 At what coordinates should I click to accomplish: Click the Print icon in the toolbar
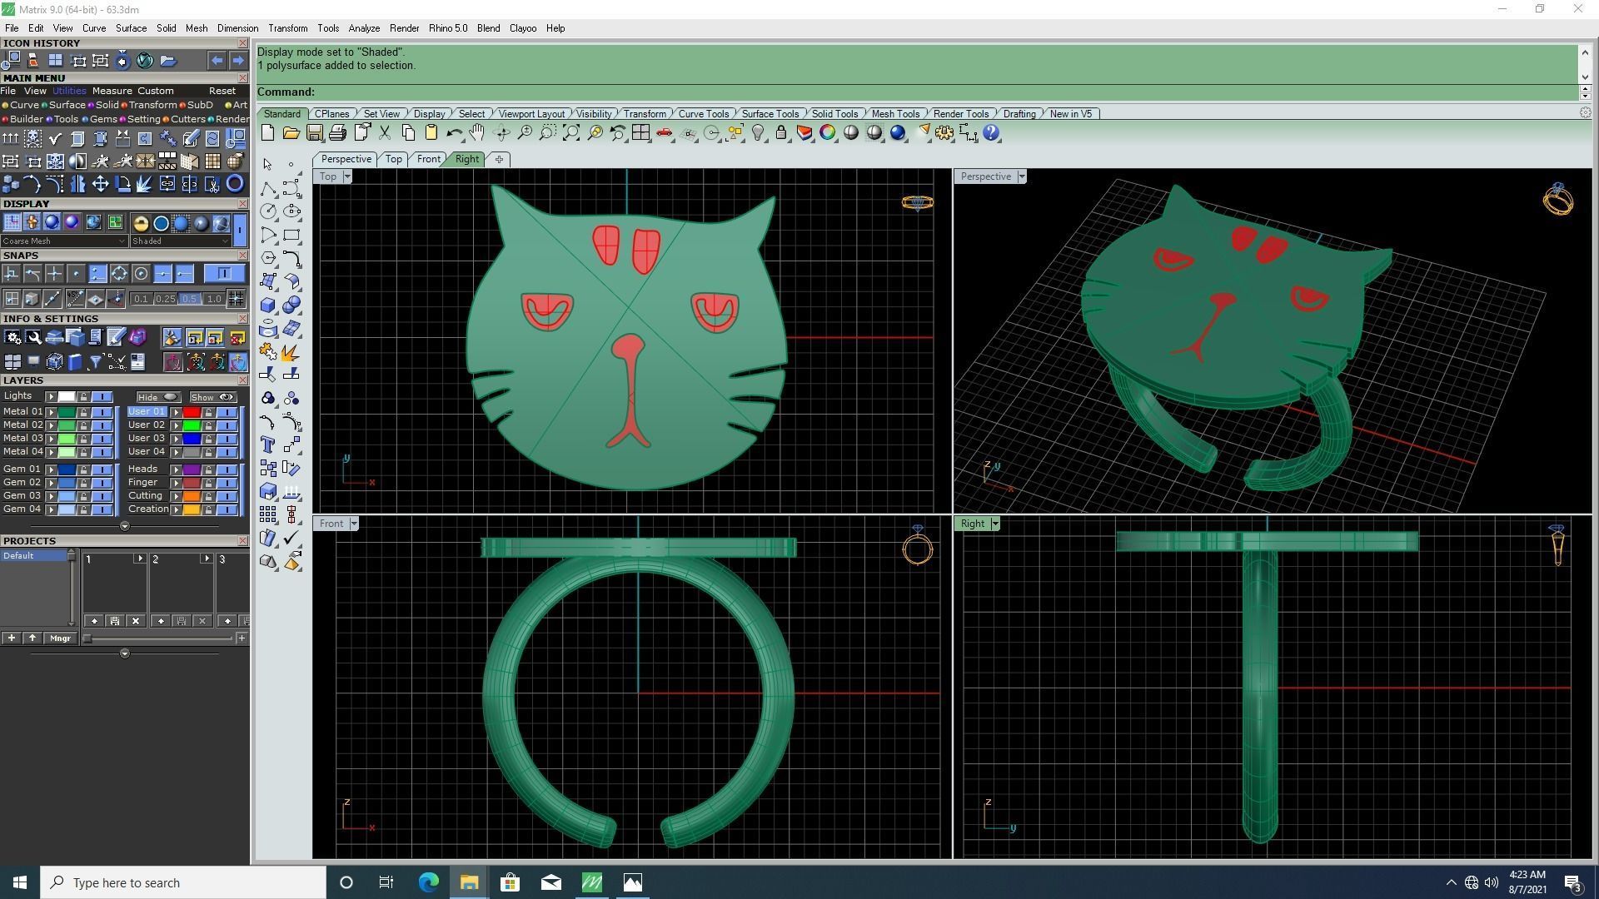337,133
